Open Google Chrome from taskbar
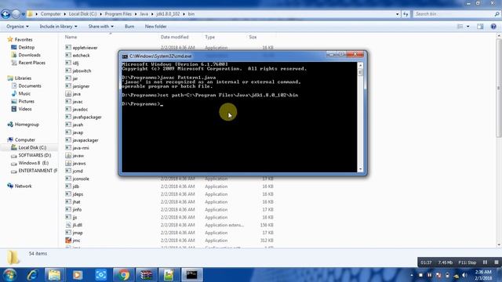 coord(124,275)
